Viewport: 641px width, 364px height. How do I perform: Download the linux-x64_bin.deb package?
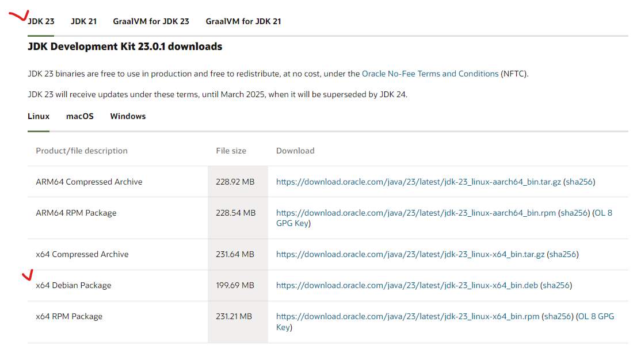point(407,285)
